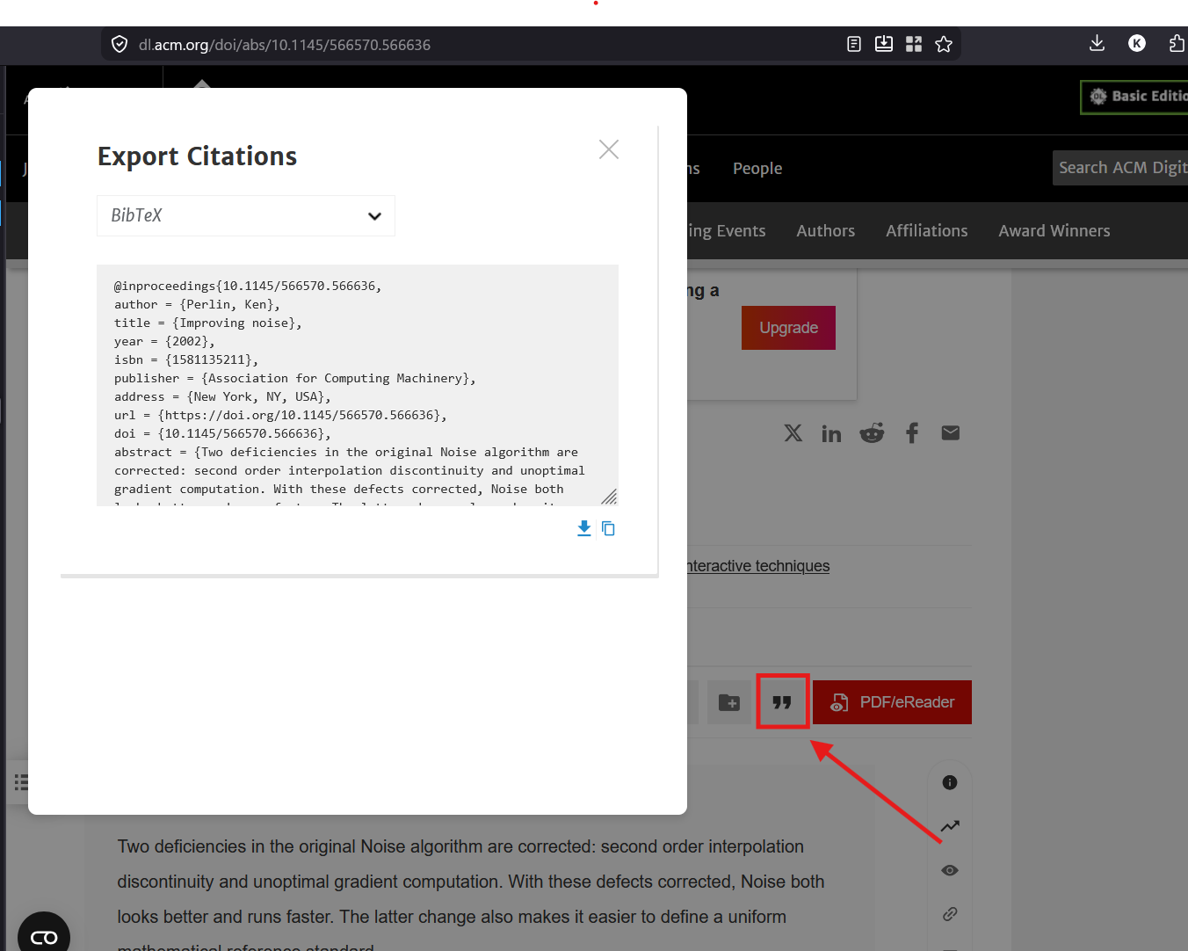Open article metrics trend icon
Image resolution: width=1188 pixels, height=951 pixels.
coord(950,826)
